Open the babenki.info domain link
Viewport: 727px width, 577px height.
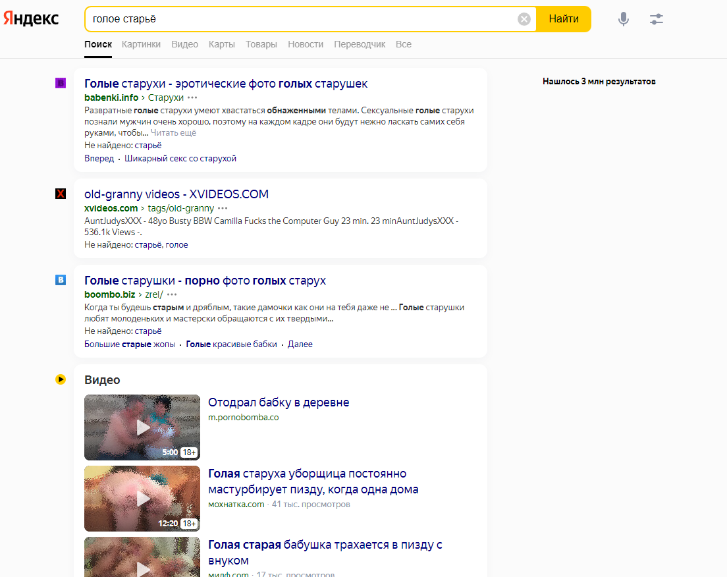click(111, 97)
